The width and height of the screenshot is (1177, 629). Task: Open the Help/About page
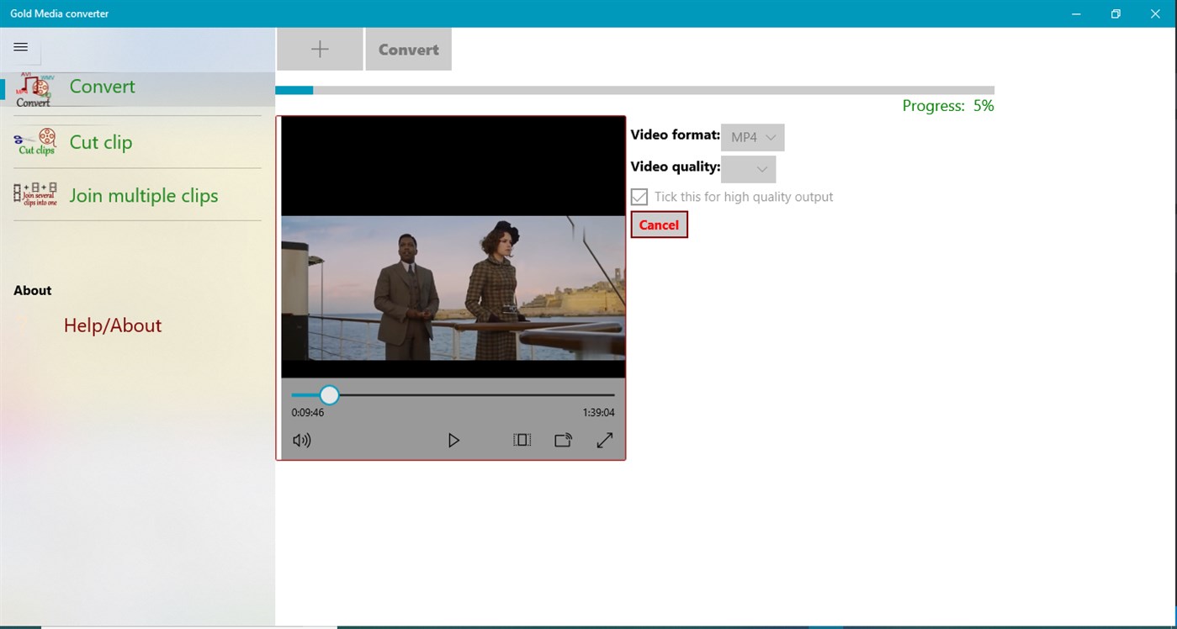(112, 325)
